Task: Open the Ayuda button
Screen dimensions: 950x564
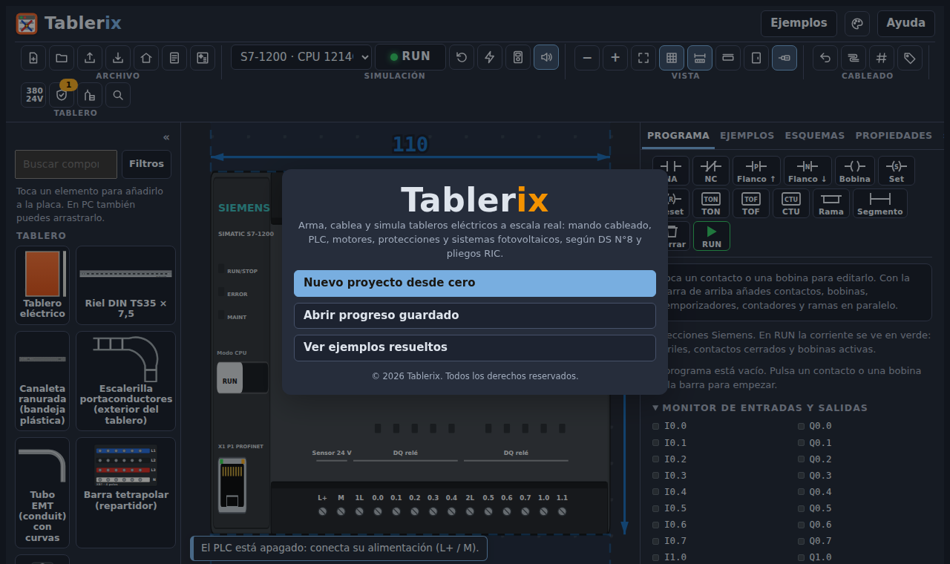Action: coord(905,24)
